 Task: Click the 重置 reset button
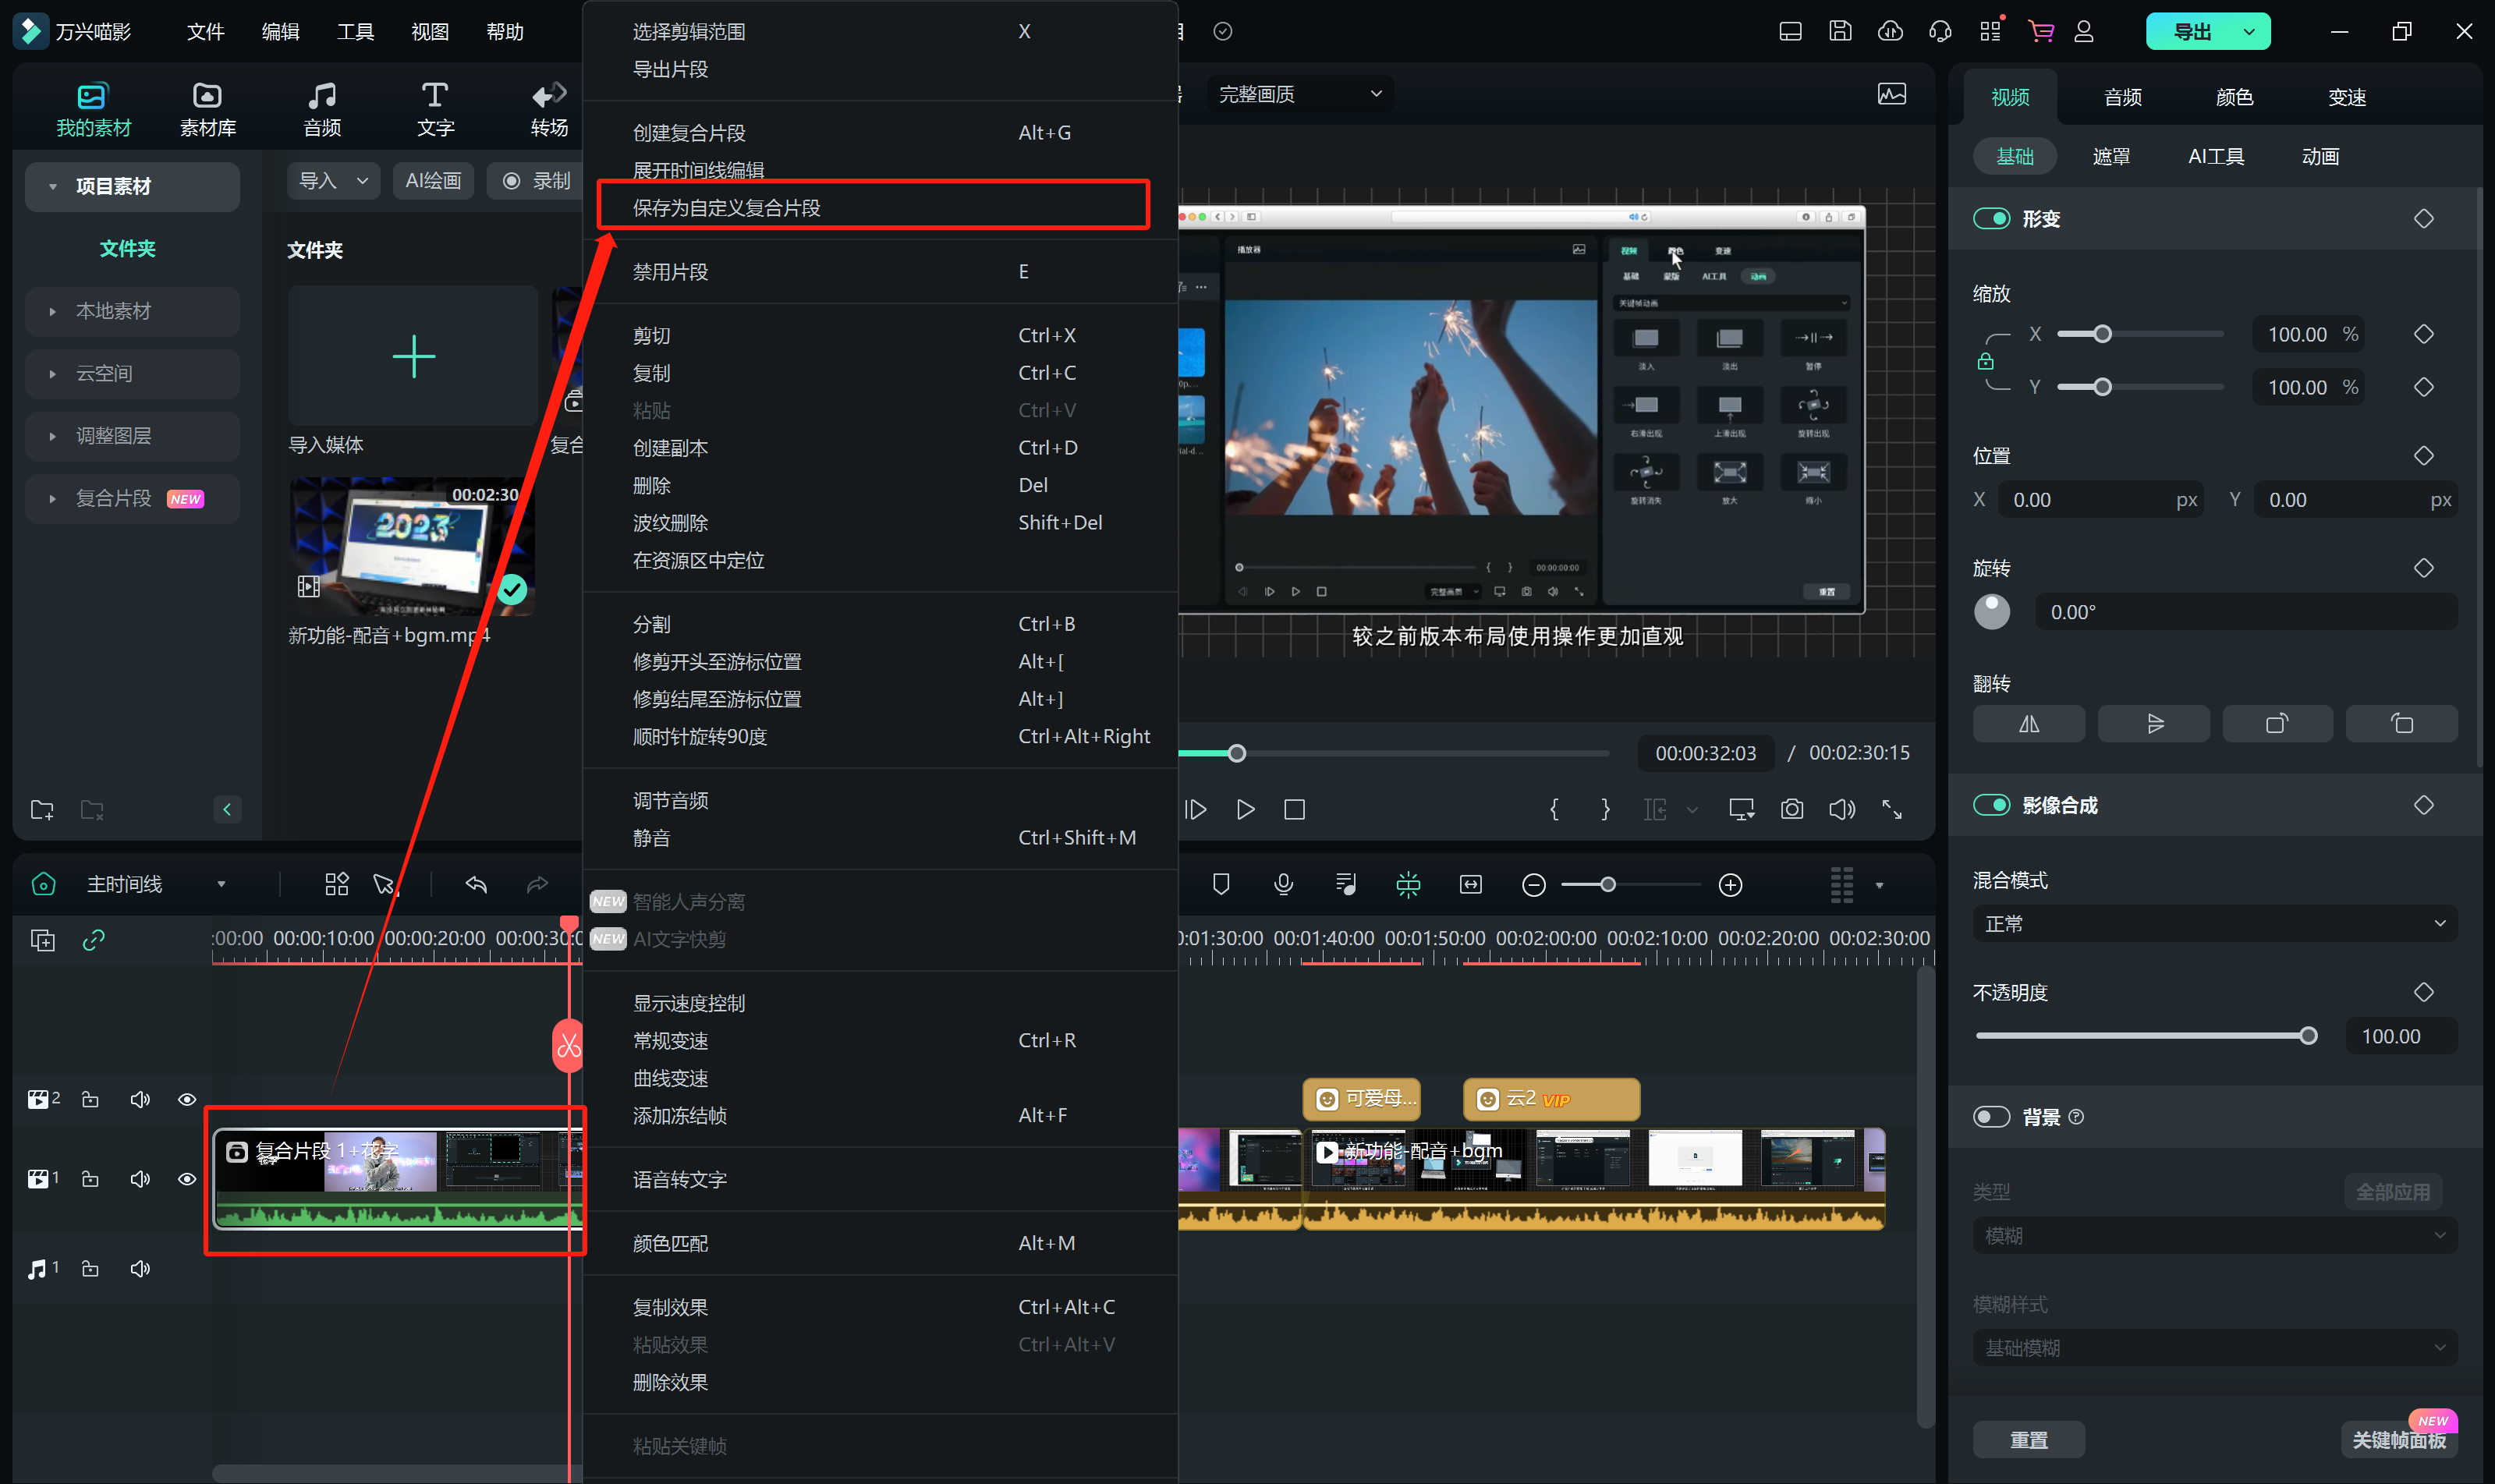[x=2028, y=1439]
